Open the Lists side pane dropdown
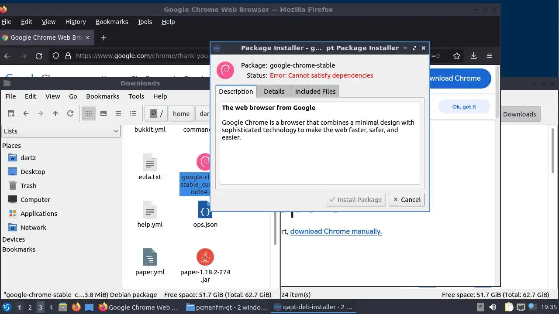The width and height of the screenshot is (559, 314). (x=61, y=131)
